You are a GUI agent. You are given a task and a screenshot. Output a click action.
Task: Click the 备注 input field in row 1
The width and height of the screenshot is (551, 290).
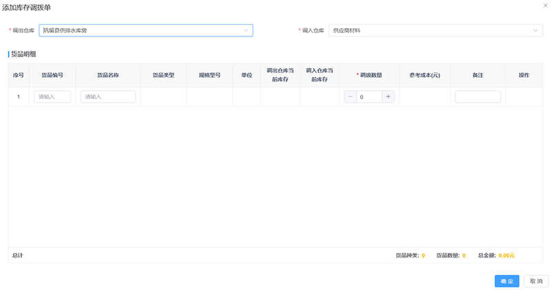(x=478, y=96)
